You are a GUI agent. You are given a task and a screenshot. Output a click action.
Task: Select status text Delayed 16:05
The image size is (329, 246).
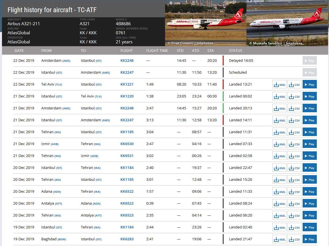(x=241, y=61)
